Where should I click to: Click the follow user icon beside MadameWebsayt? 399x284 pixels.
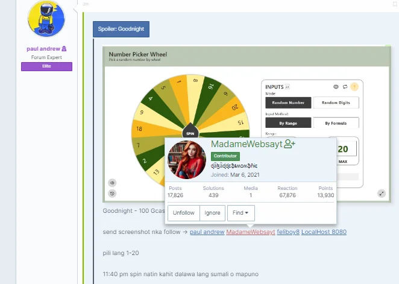pos(289,144)
